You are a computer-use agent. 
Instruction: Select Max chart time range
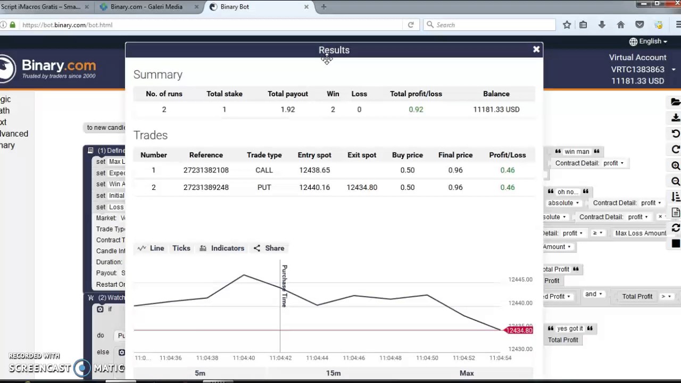(x=467, y=373)
